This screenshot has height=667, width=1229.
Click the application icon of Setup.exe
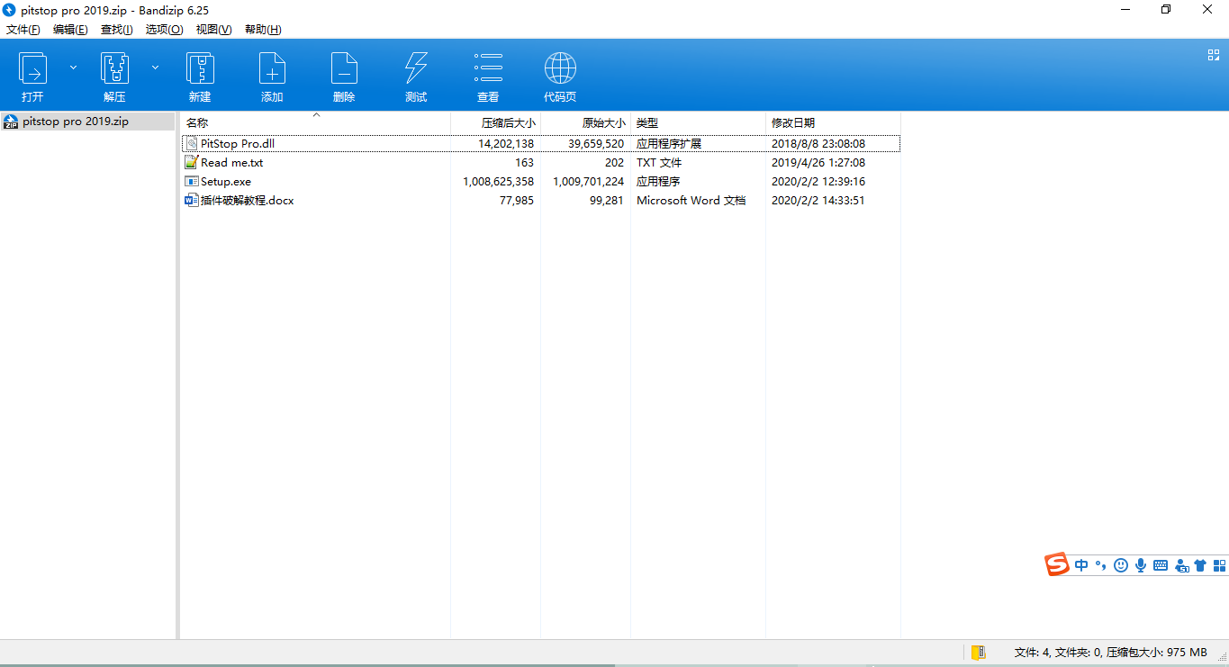point(191,181)
